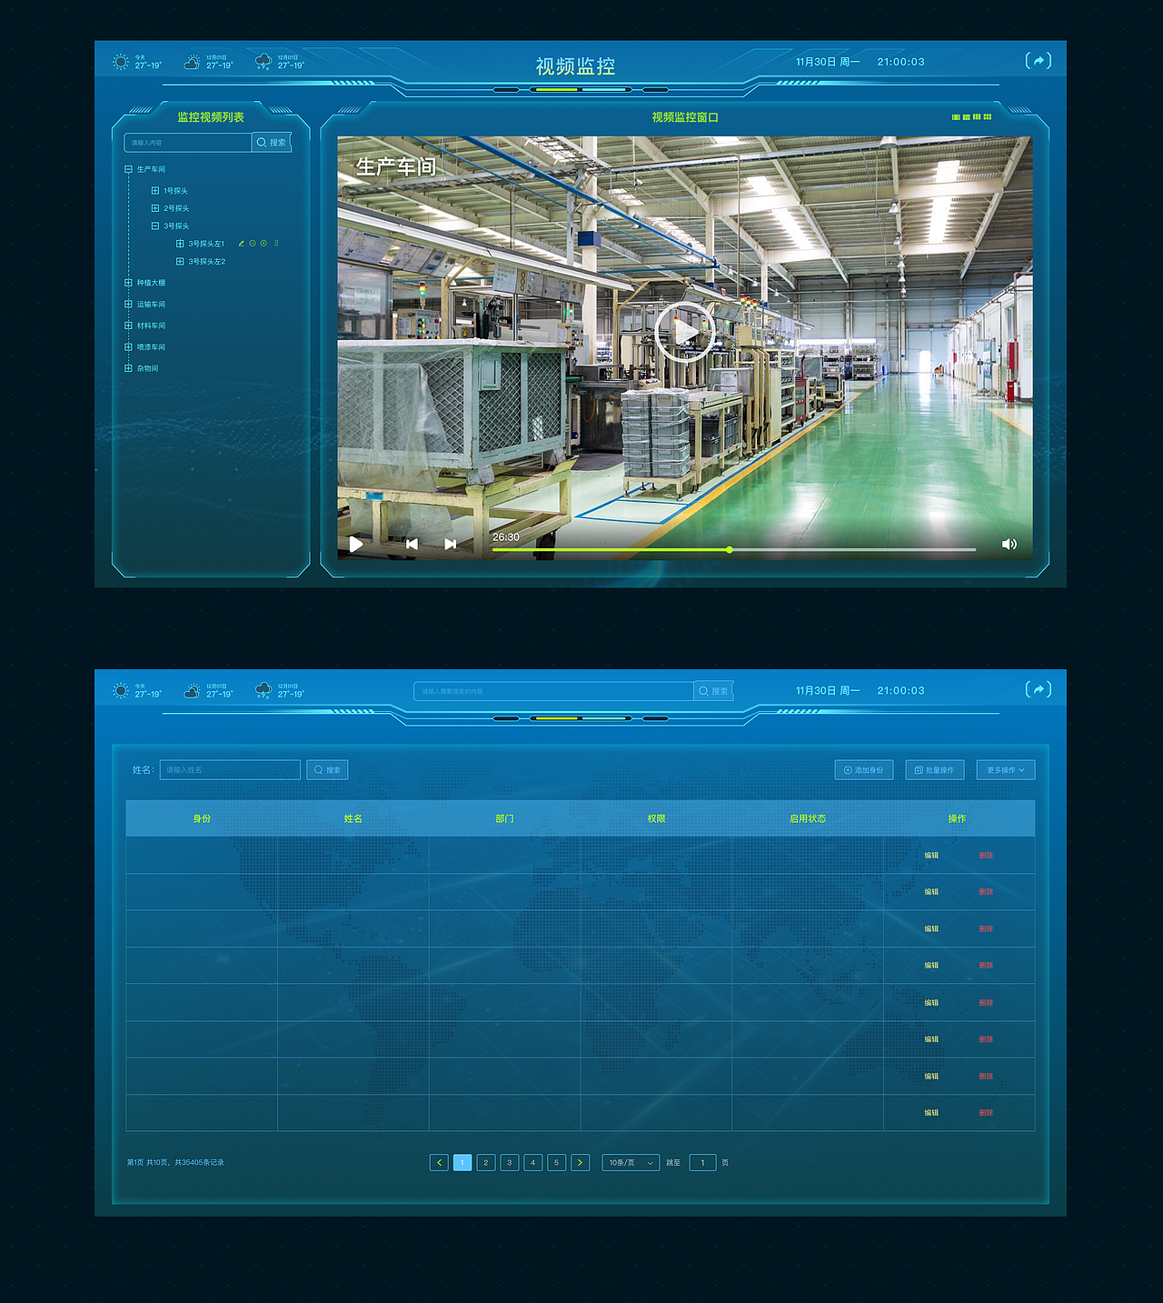Click the 11月30日 周一 date on the video monitoring screen
This screenshot has width=1163, height=1303.
(x=828, y=62)
